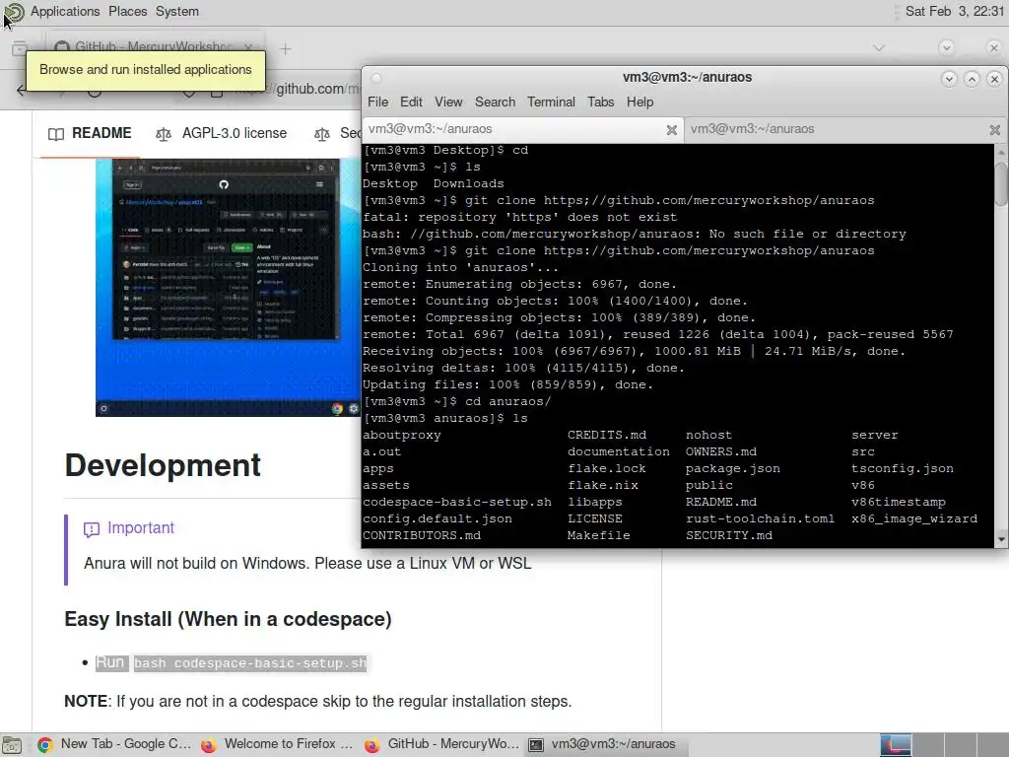Switch to New Tab Google Chrome taskbar window
This screenshot has width=1009, height=757.
pos(114,744)
